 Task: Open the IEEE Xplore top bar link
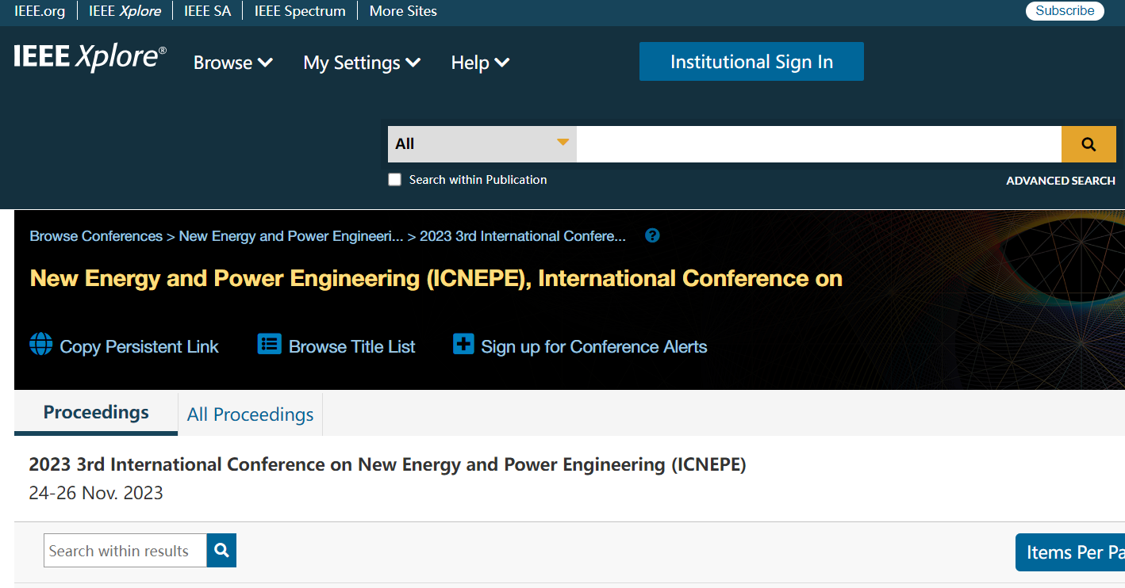coord(125,11)
